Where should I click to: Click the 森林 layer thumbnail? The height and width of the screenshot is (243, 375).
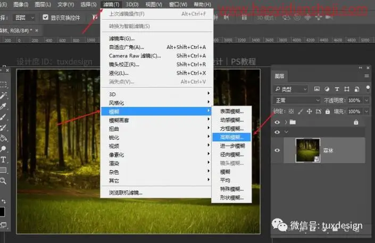pos(308,150)
